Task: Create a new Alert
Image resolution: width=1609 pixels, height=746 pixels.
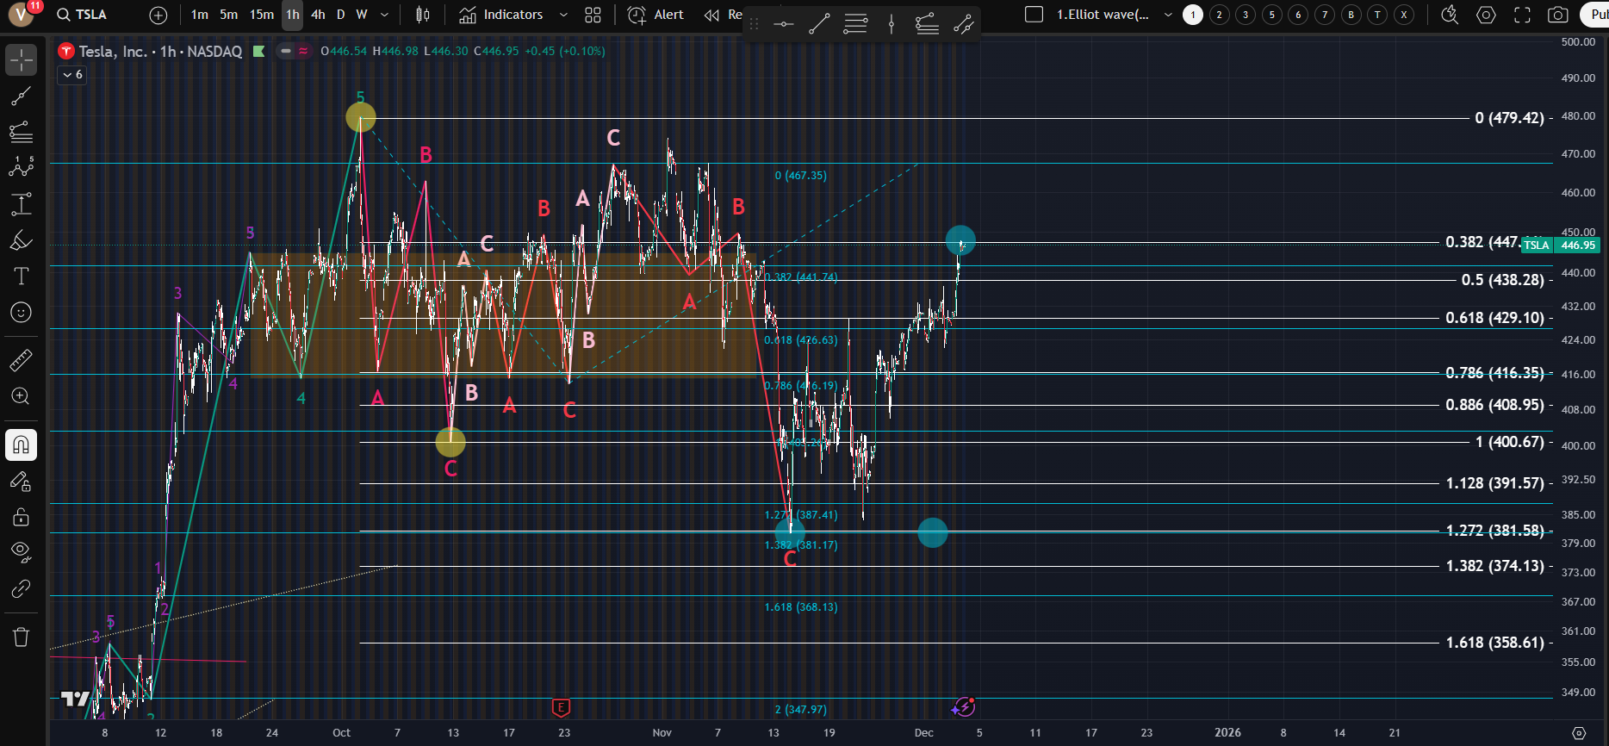Action: pos(656,15)
